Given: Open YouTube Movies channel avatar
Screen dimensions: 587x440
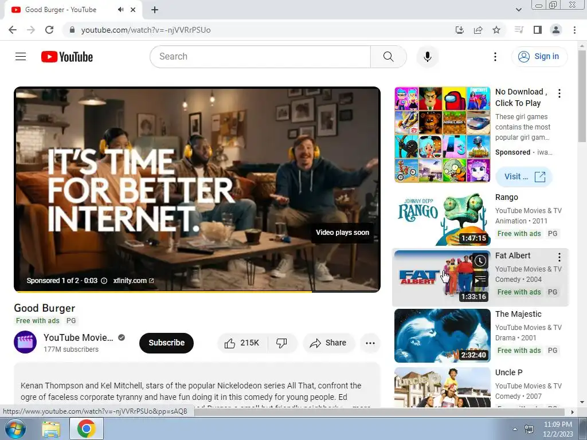Looking at the screenshot, I should pyautogui.click(x=25, y=342).
